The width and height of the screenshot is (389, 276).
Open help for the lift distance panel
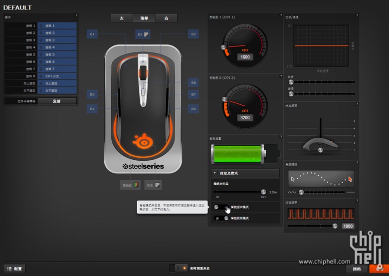pyautogui.click(x=357, y=104)
